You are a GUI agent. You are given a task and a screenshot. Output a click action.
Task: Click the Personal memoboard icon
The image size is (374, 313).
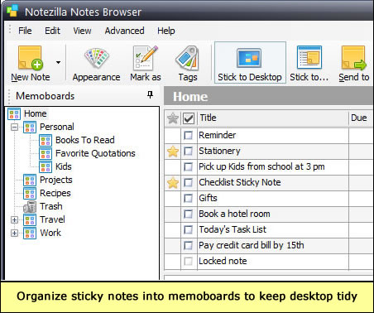30,128
